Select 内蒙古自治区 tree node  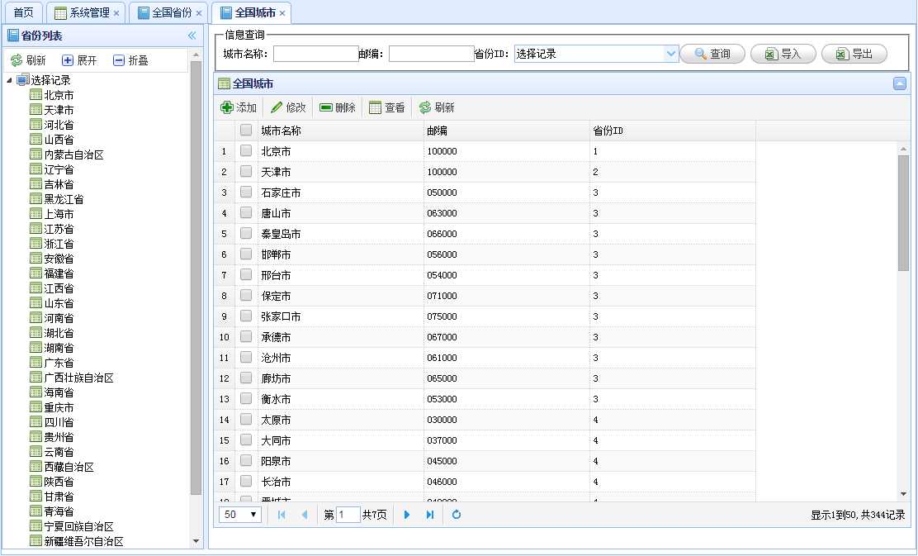click(x=73, y=154)
